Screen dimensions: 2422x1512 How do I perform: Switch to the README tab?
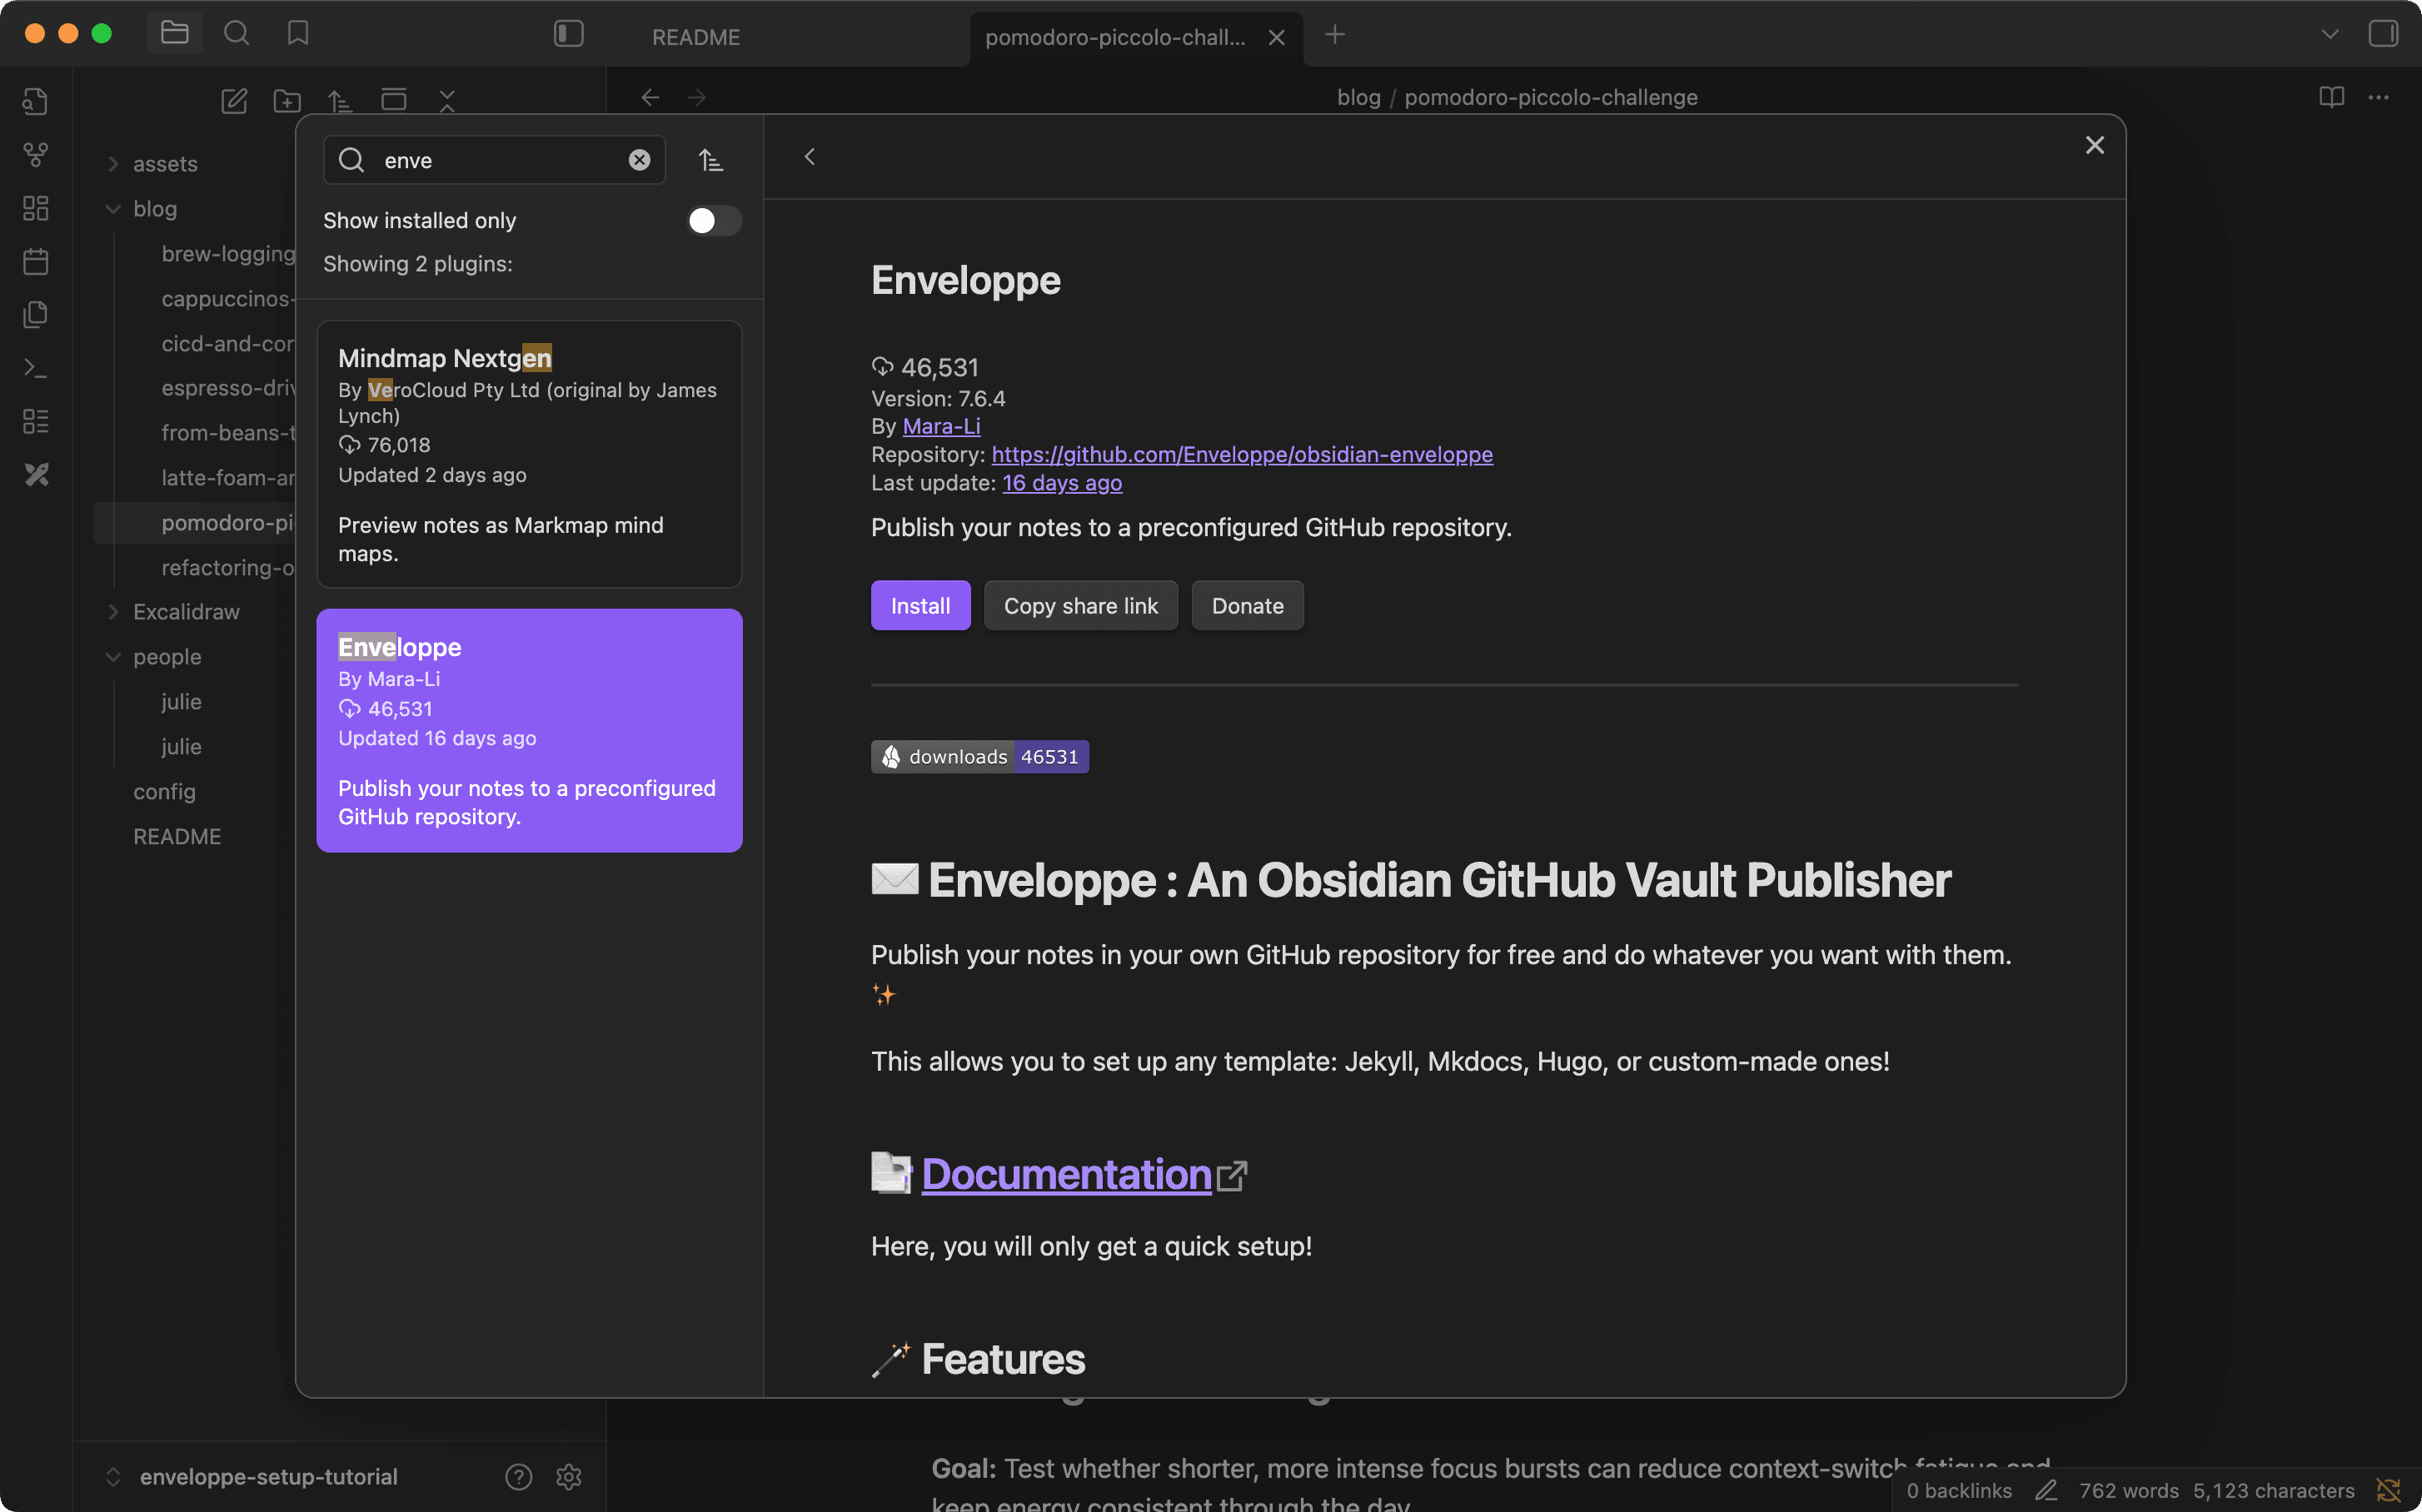pyautogui.click(x=696, y=37)
